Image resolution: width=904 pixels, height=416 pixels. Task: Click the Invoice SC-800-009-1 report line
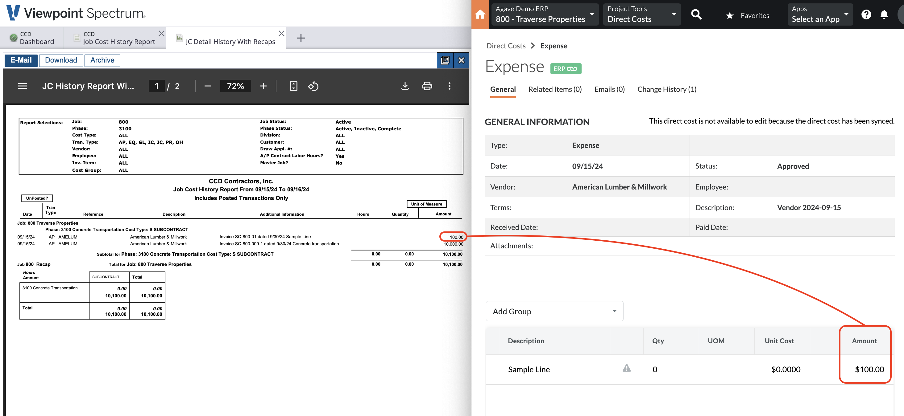click(279, 244)
